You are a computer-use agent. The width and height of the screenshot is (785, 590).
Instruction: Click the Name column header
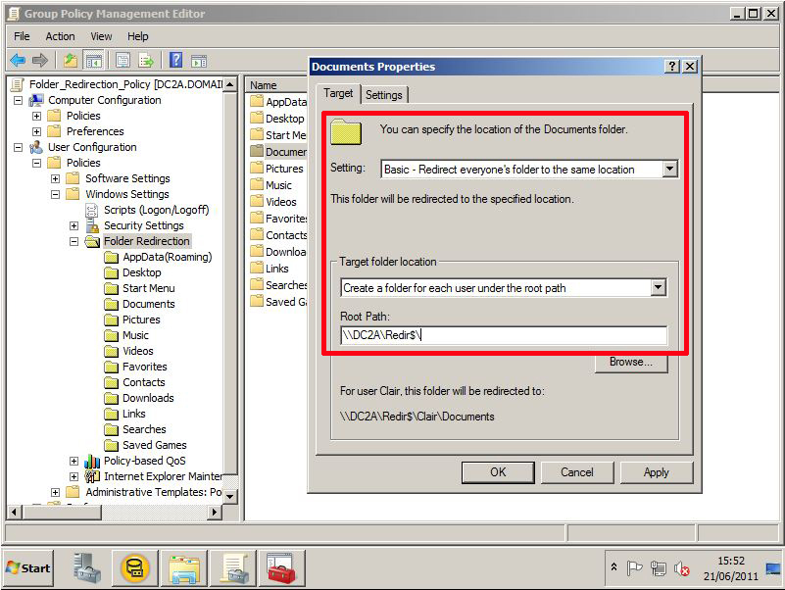(x=277, y=85)
